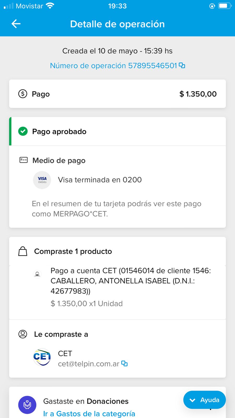Tap Visa terminada en 0200 row
This screenshot has width=235, height=418.
coord(100,180)
